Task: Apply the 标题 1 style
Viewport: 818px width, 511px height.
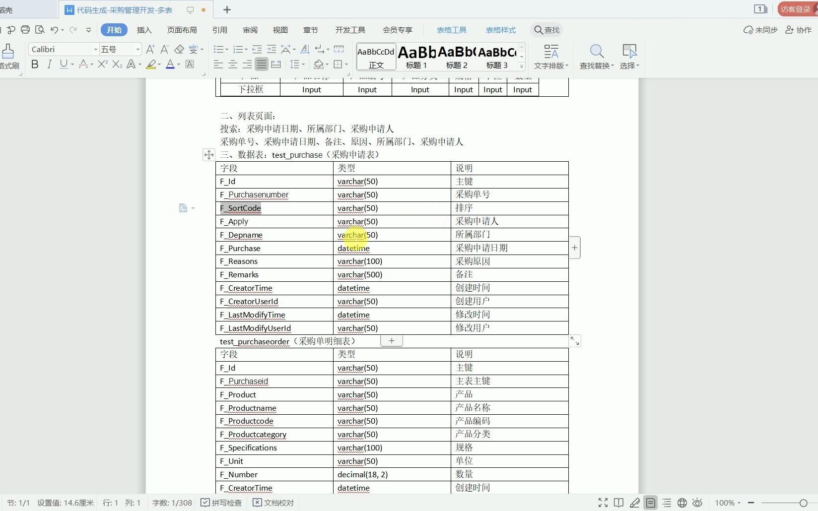Action: point(416,57)
